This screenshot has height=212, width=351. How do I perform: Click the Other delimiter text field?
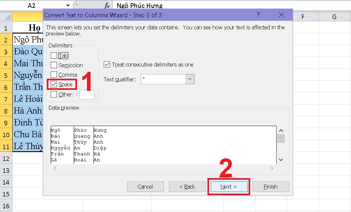point(87,95)
